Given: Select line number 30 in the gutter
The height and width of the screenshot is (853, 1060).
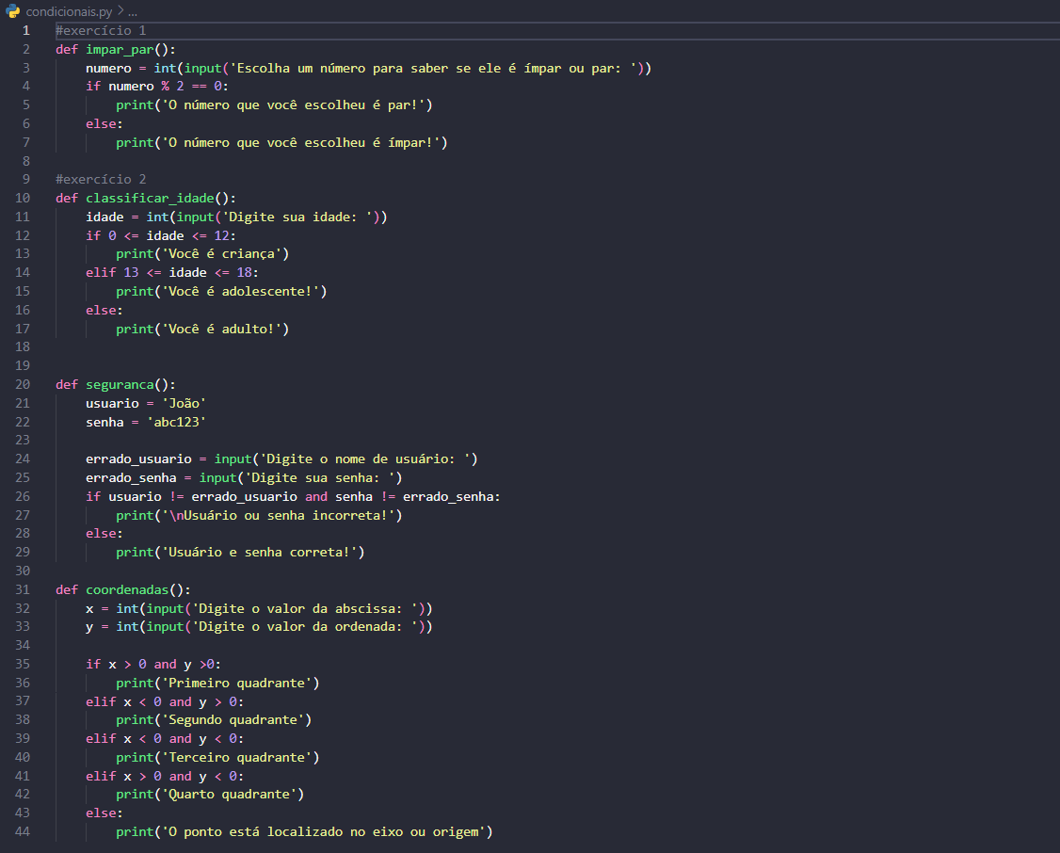Looking at the screenshot, I should coord(23,571).
